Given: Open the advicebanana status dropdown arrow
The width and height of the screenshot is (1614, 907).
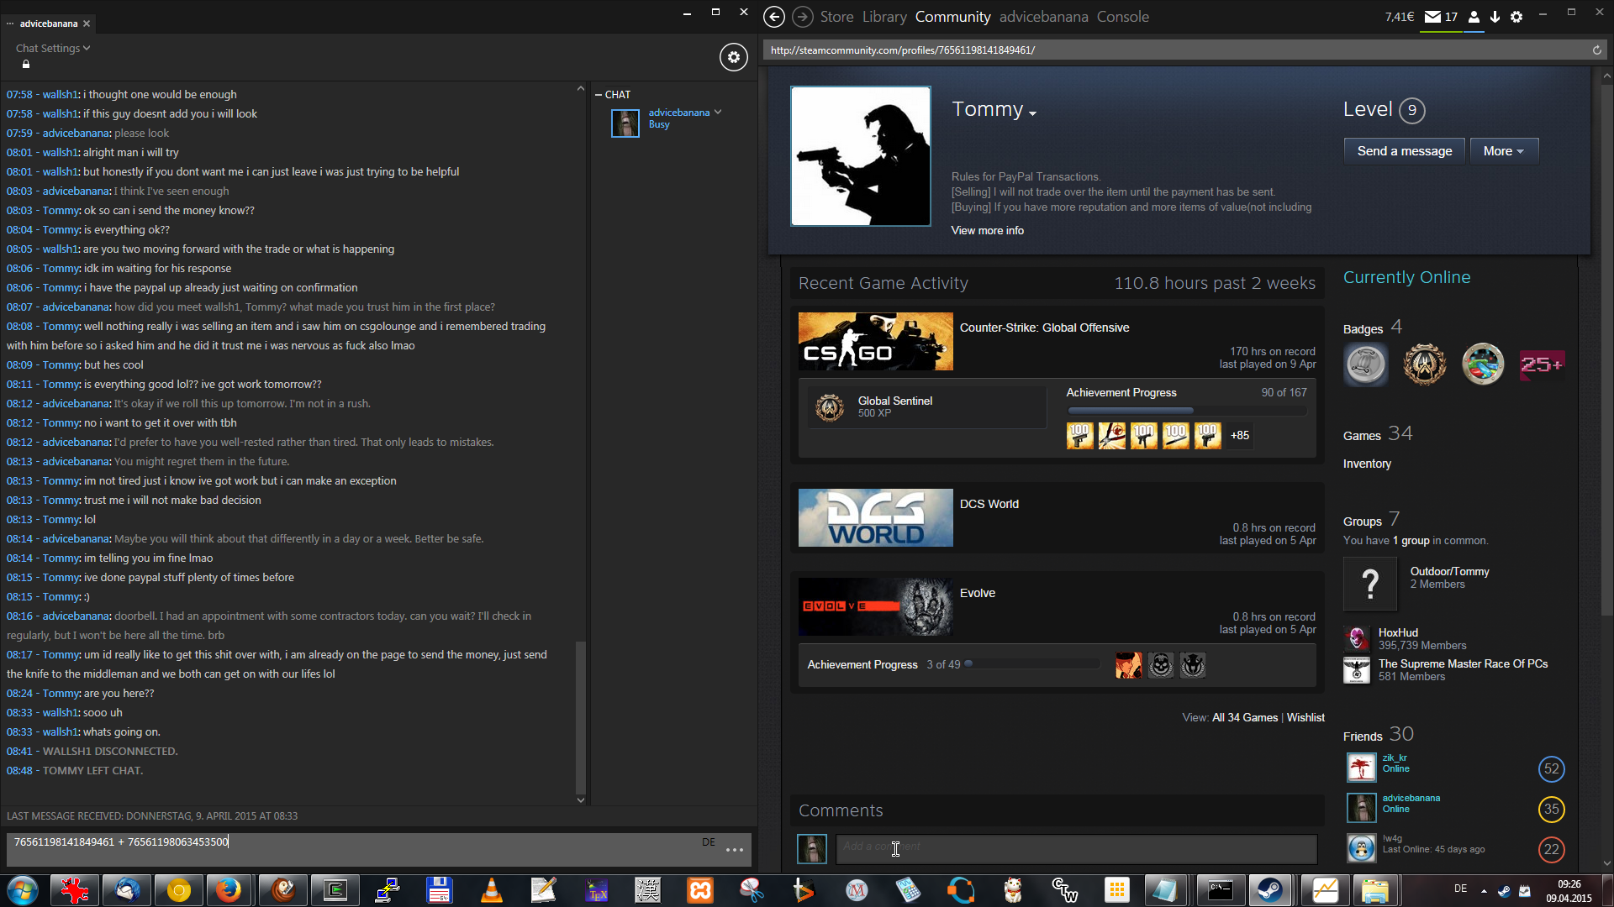Looking at the screenshot, I should 718,112.
